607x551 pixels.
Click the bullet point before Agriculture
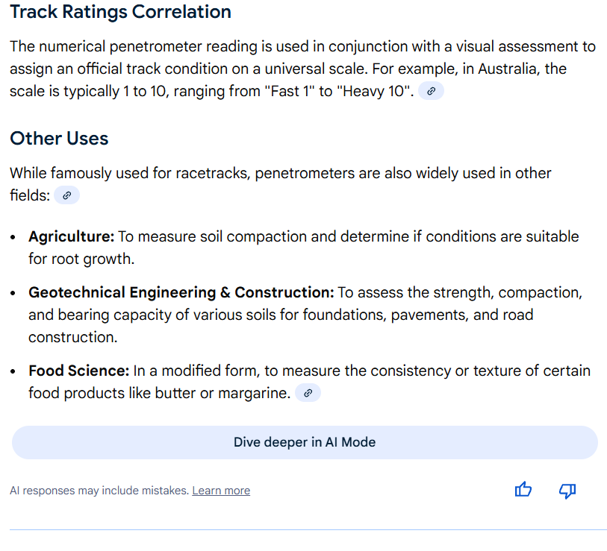click(13, 237)
